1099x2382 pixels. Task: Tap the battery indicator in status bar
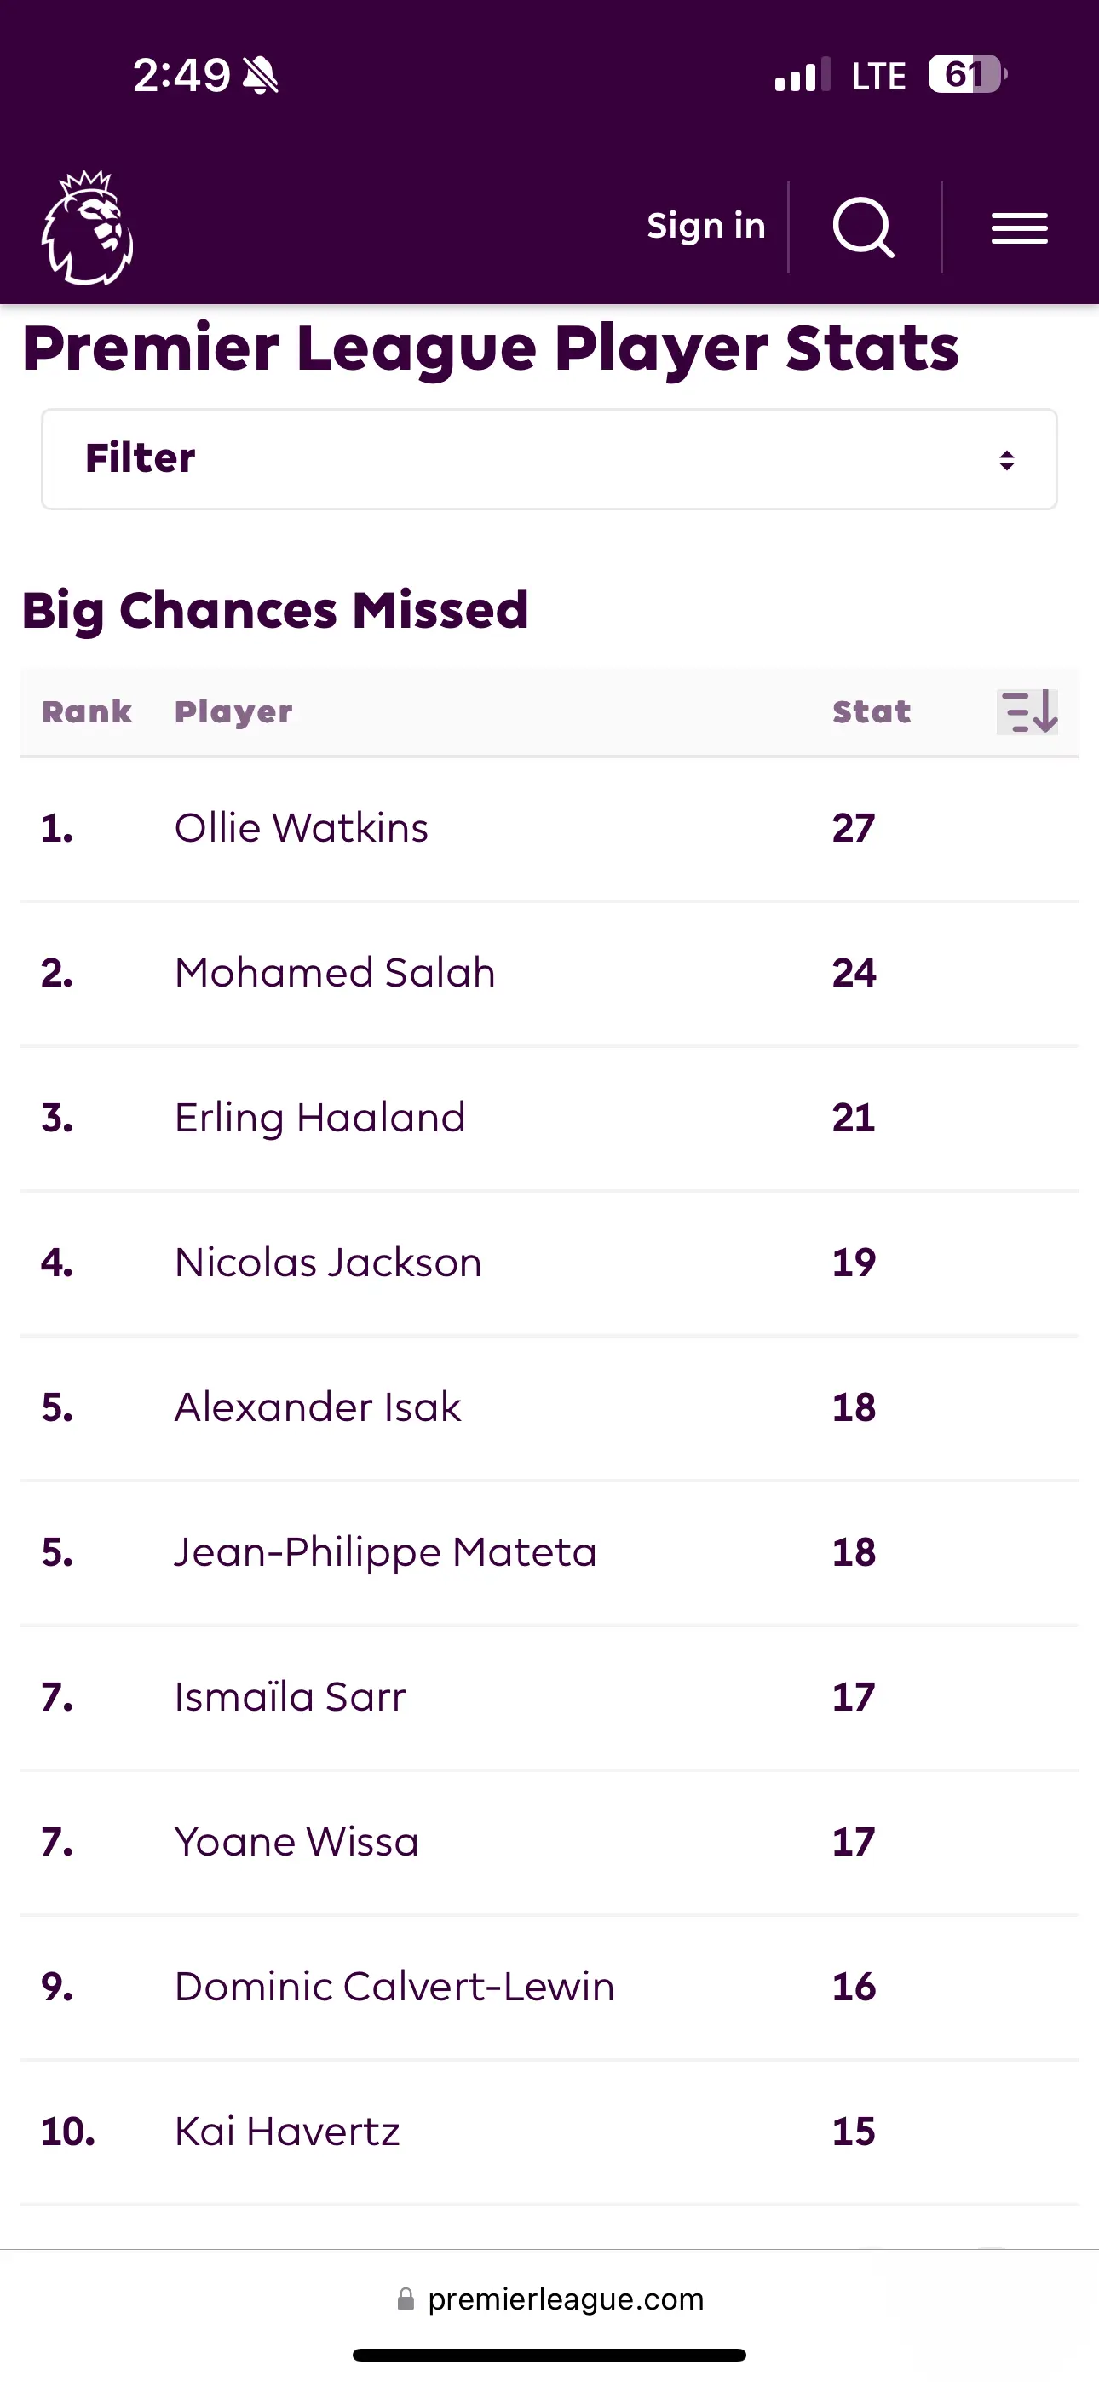coord(967,75)
